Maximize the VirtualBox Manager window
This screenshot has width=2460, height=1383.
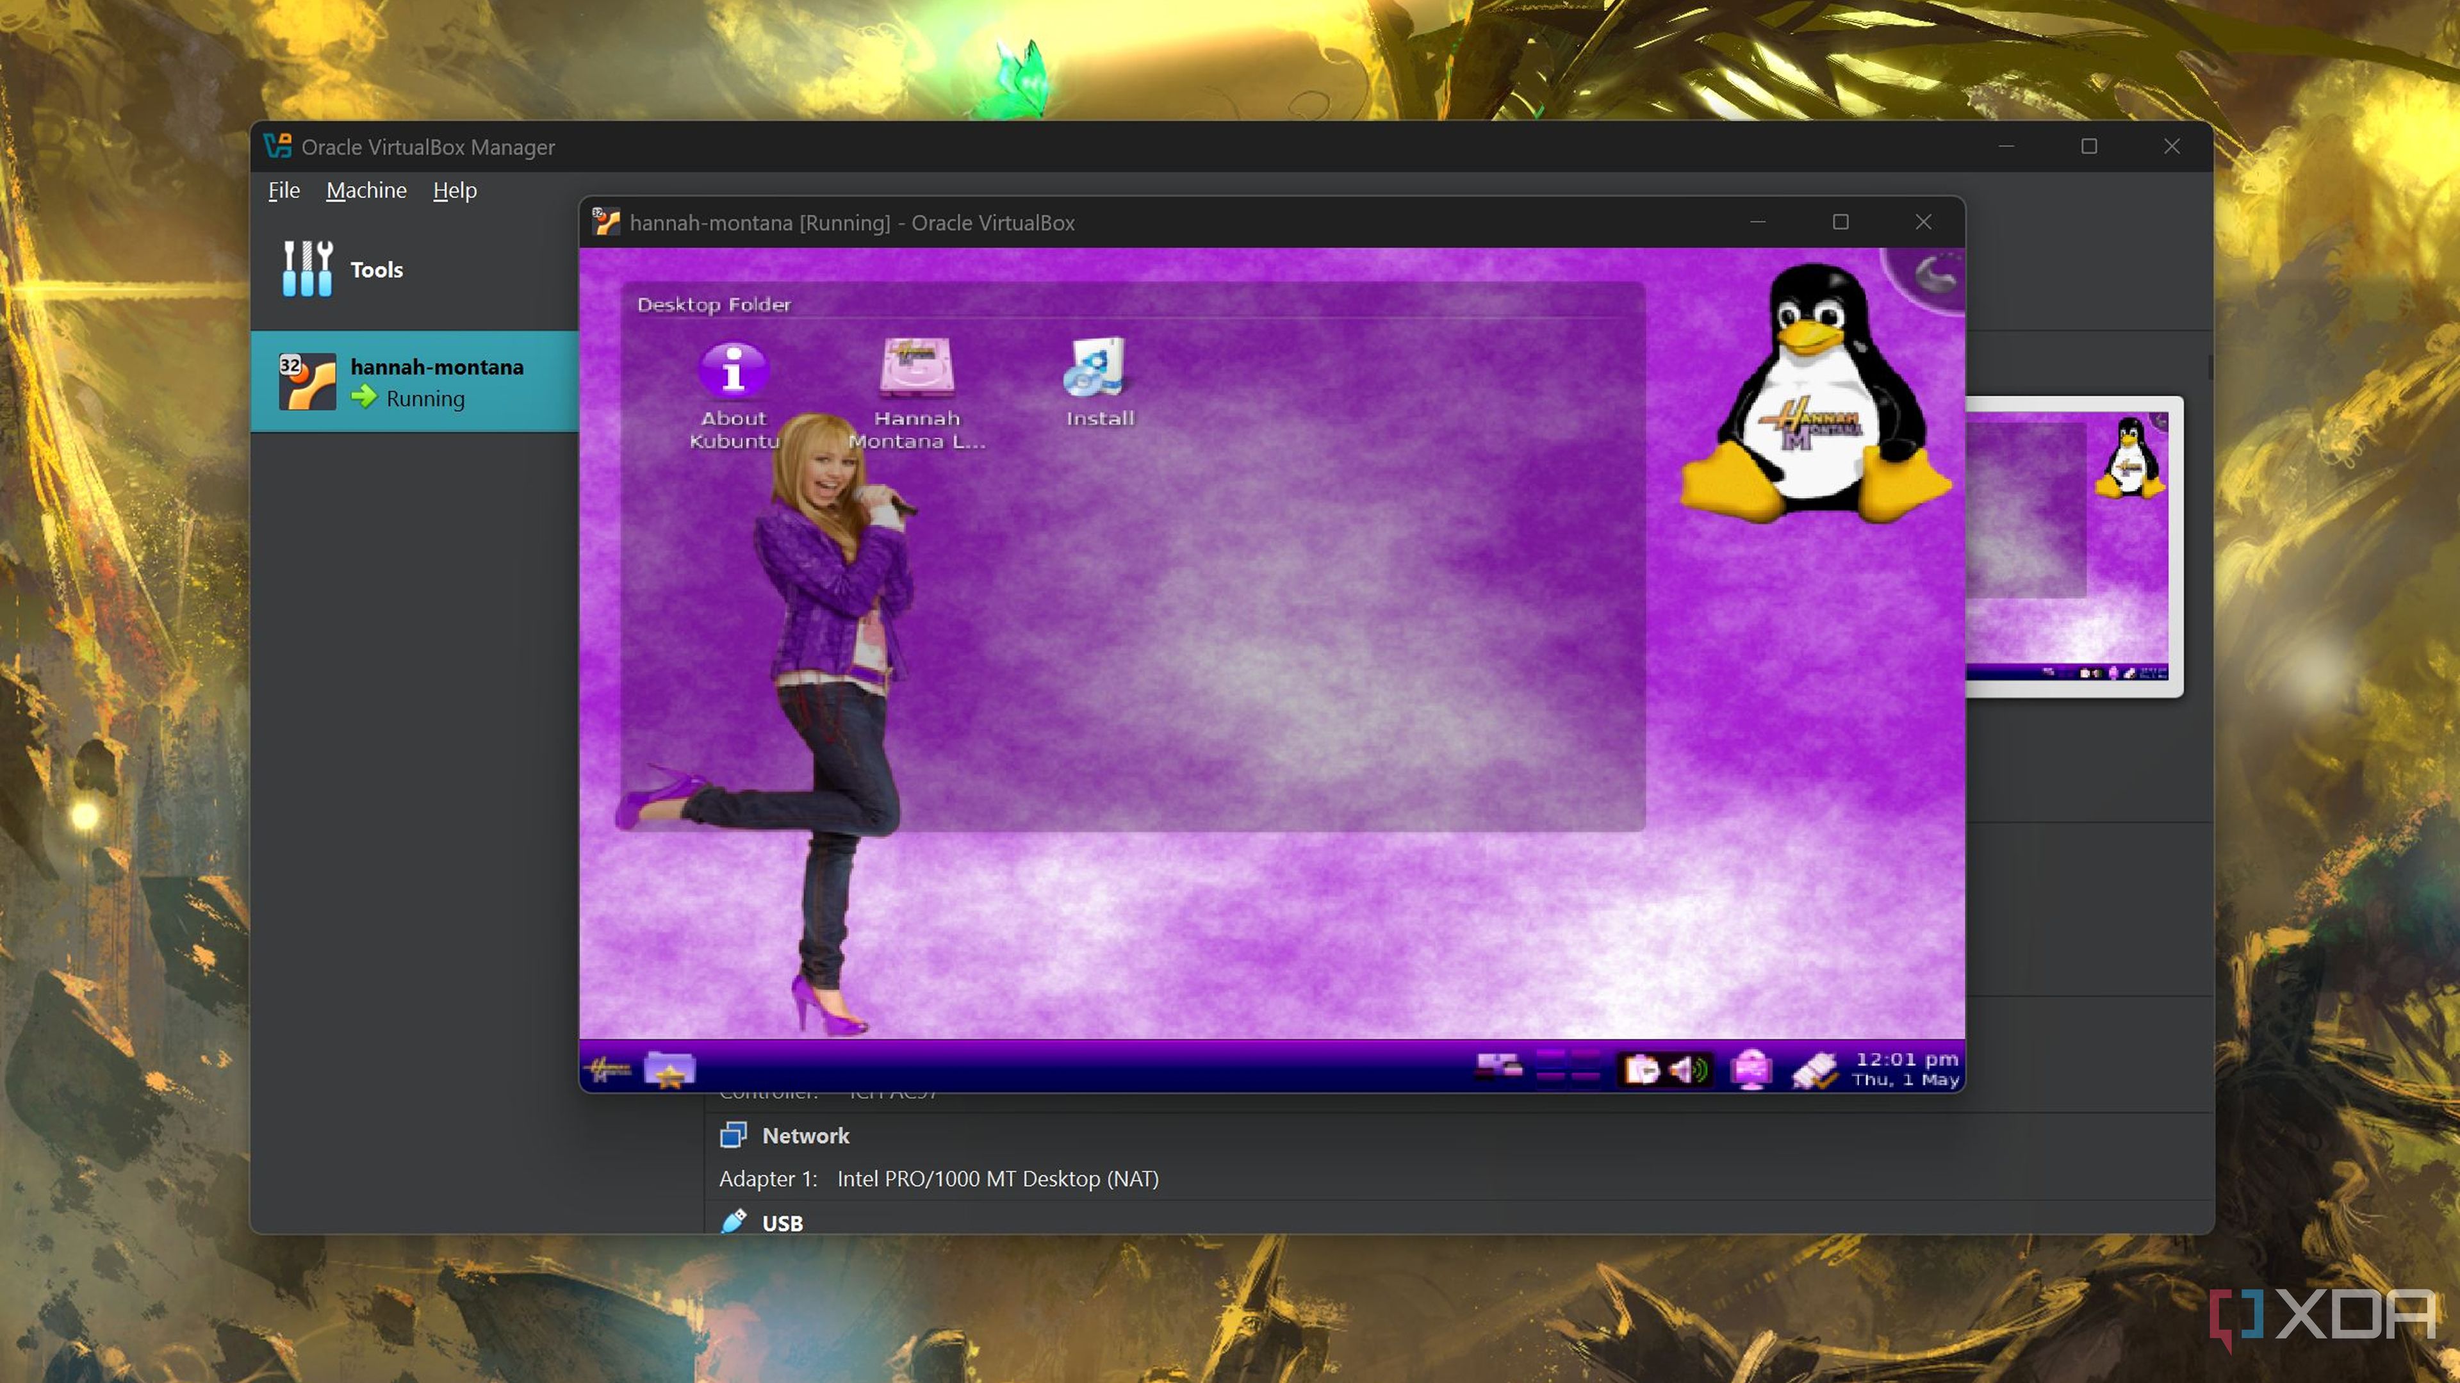(x=2088, y=146)
